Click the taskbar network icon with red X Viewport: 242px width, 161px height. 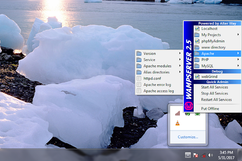pyautogui.click(x=203, y=155)
